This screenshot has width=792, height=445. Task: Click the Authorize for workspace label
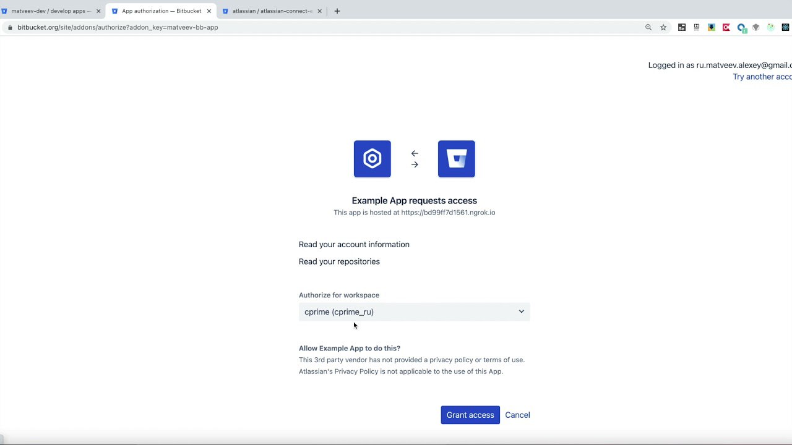[x=339, y=295]
